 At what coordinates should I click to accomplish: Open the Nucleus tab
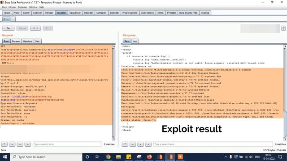[x=205, y=13]
